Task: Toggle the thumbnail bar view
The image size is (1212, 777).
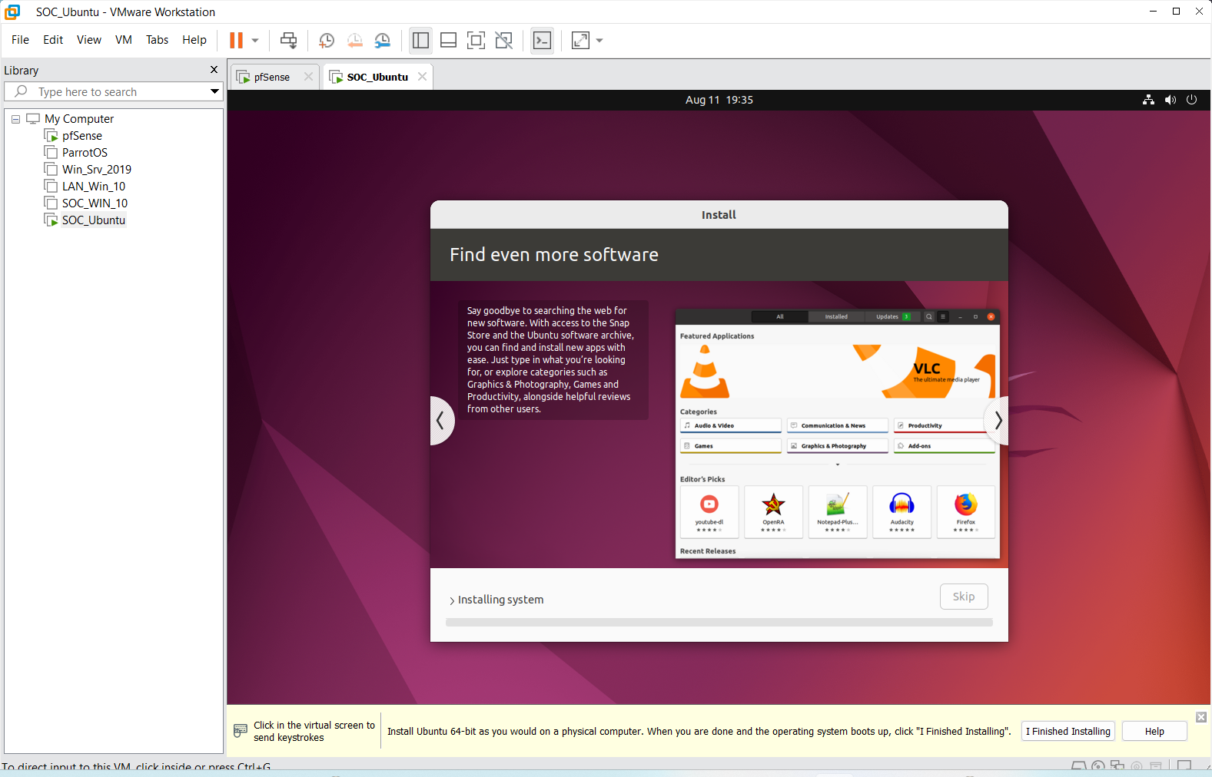Action: pyautogui.click(x=448, y=40)
